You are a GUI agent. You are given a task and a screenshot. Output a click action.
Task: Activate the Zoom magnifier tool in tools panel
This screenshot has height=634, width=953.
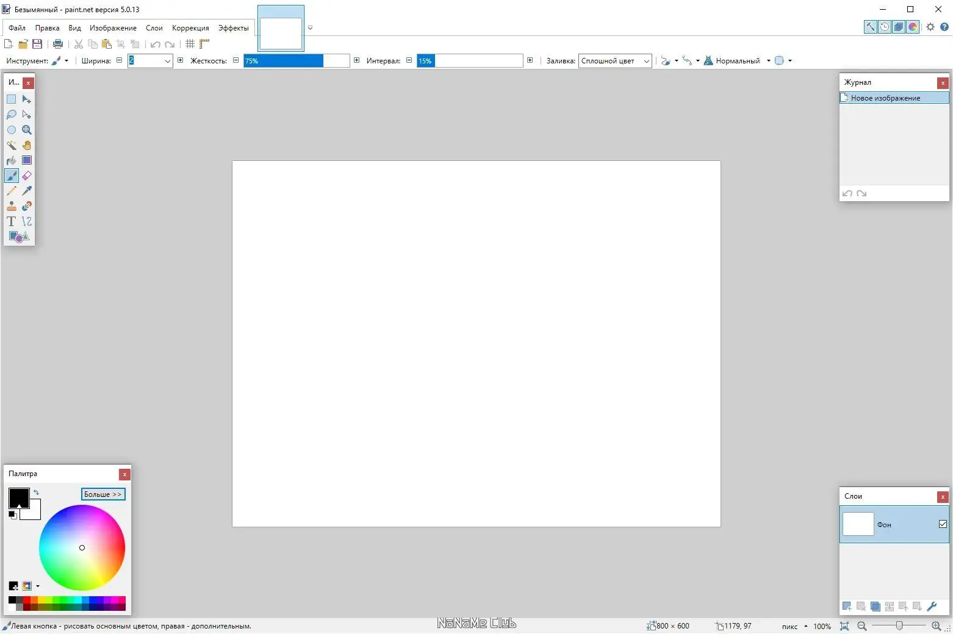click(27, 130)
